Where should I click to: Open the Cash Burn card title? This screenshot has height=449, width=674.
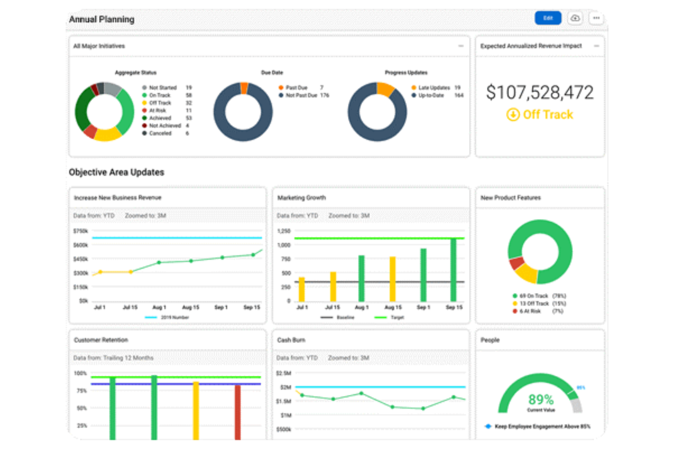[x=291, y=340]
